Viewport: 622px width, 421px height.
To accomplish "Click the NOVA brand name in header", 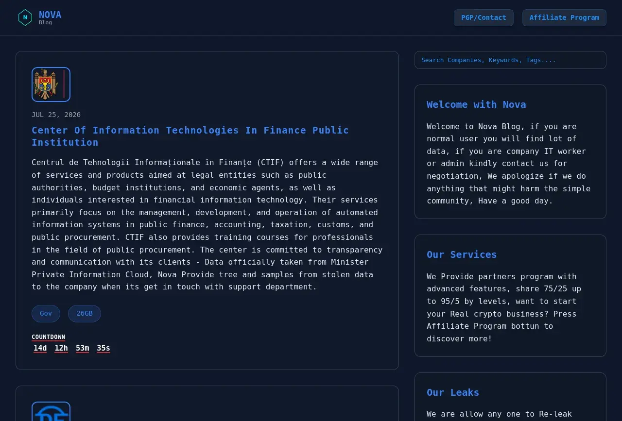I will [50, 15].
